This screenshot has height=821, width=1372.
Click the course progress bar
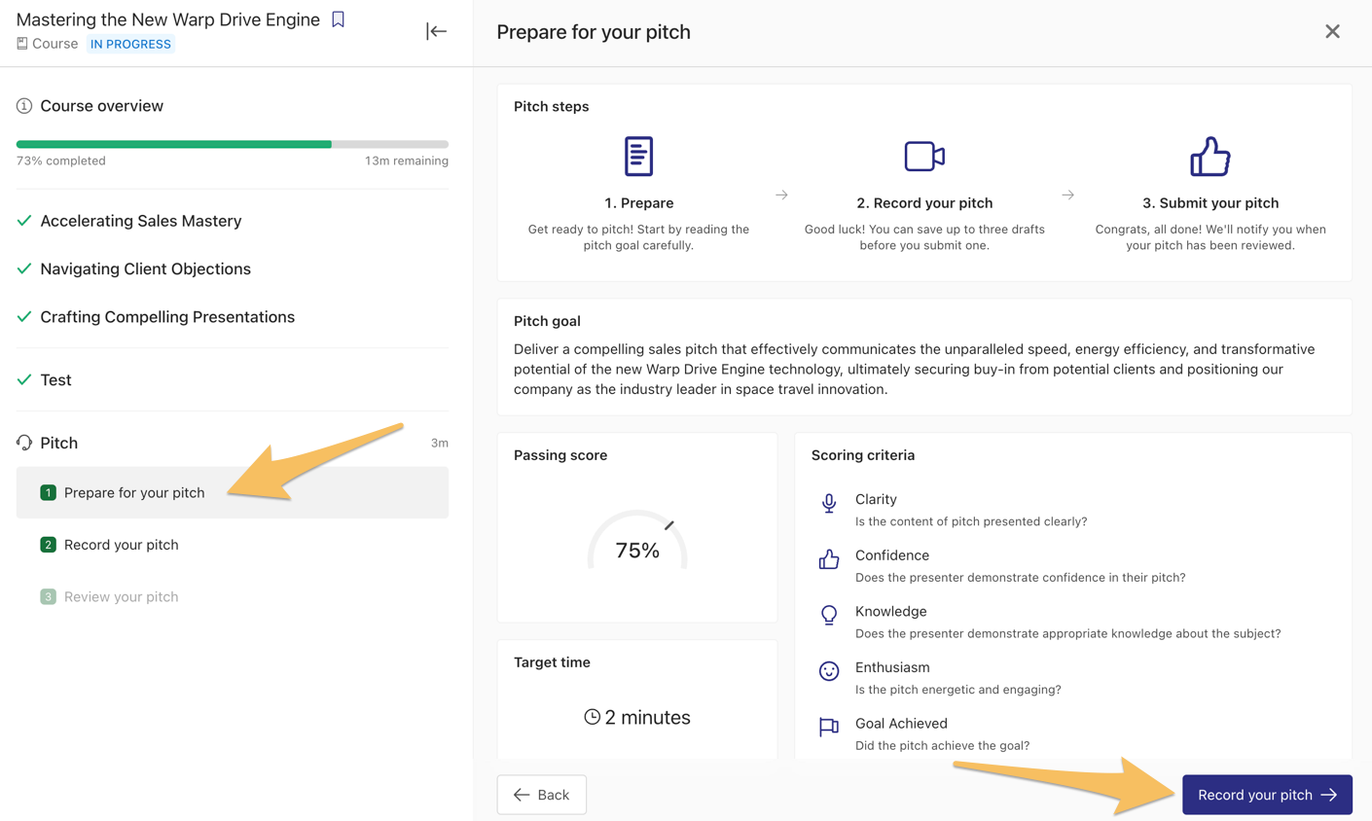233,144
